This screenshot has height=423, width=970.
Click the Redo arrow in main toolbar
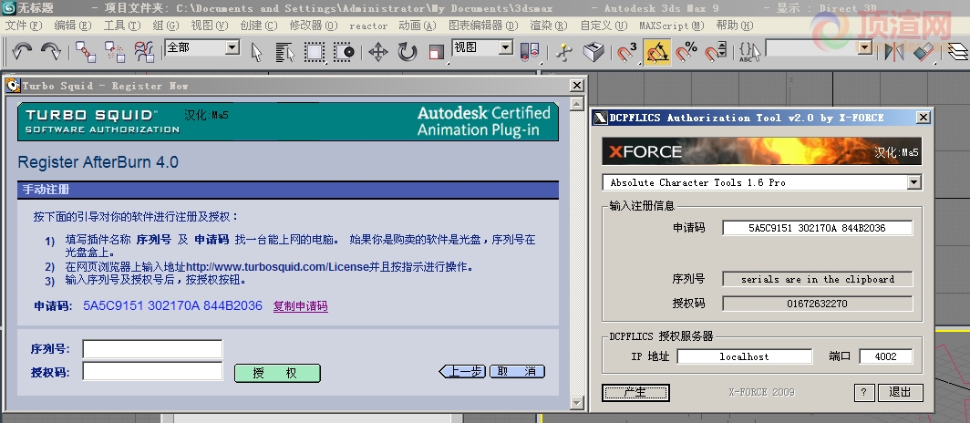click(51, 51)
